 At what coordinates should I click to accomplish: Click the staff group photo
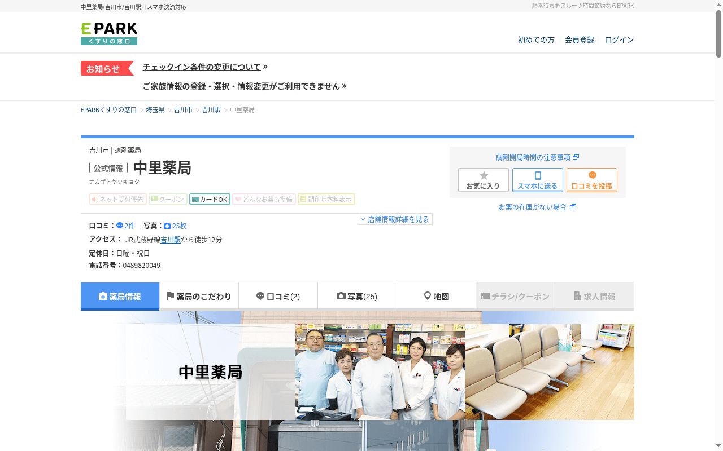[380, 372]
